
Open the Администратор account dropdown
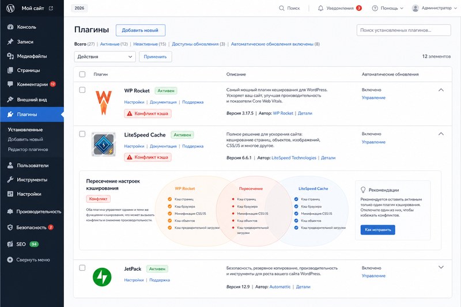(x=434, y=8)
